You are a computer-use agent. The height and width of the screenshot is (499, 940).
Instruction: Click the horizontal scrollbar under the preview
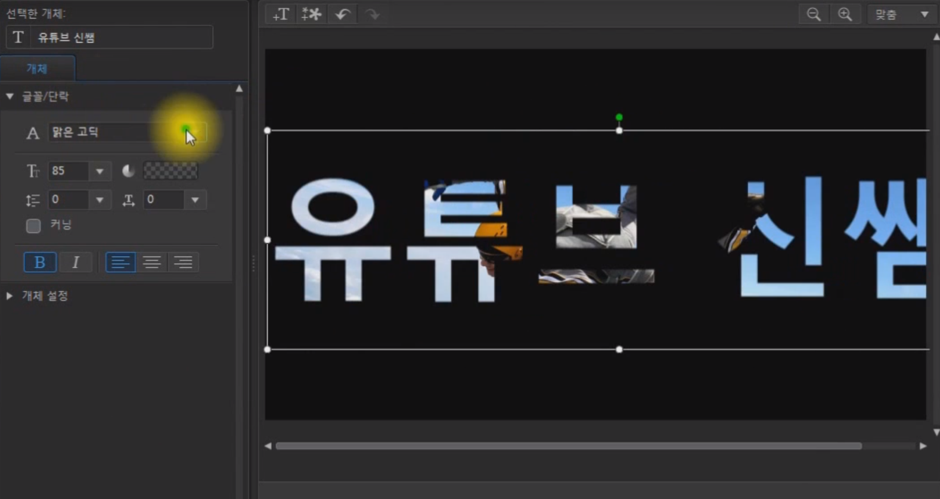(569, 446)
